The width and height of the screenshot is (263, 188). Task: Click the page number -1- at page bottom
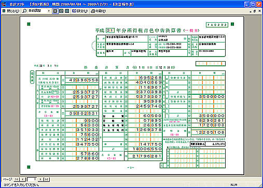pos(131,168)
